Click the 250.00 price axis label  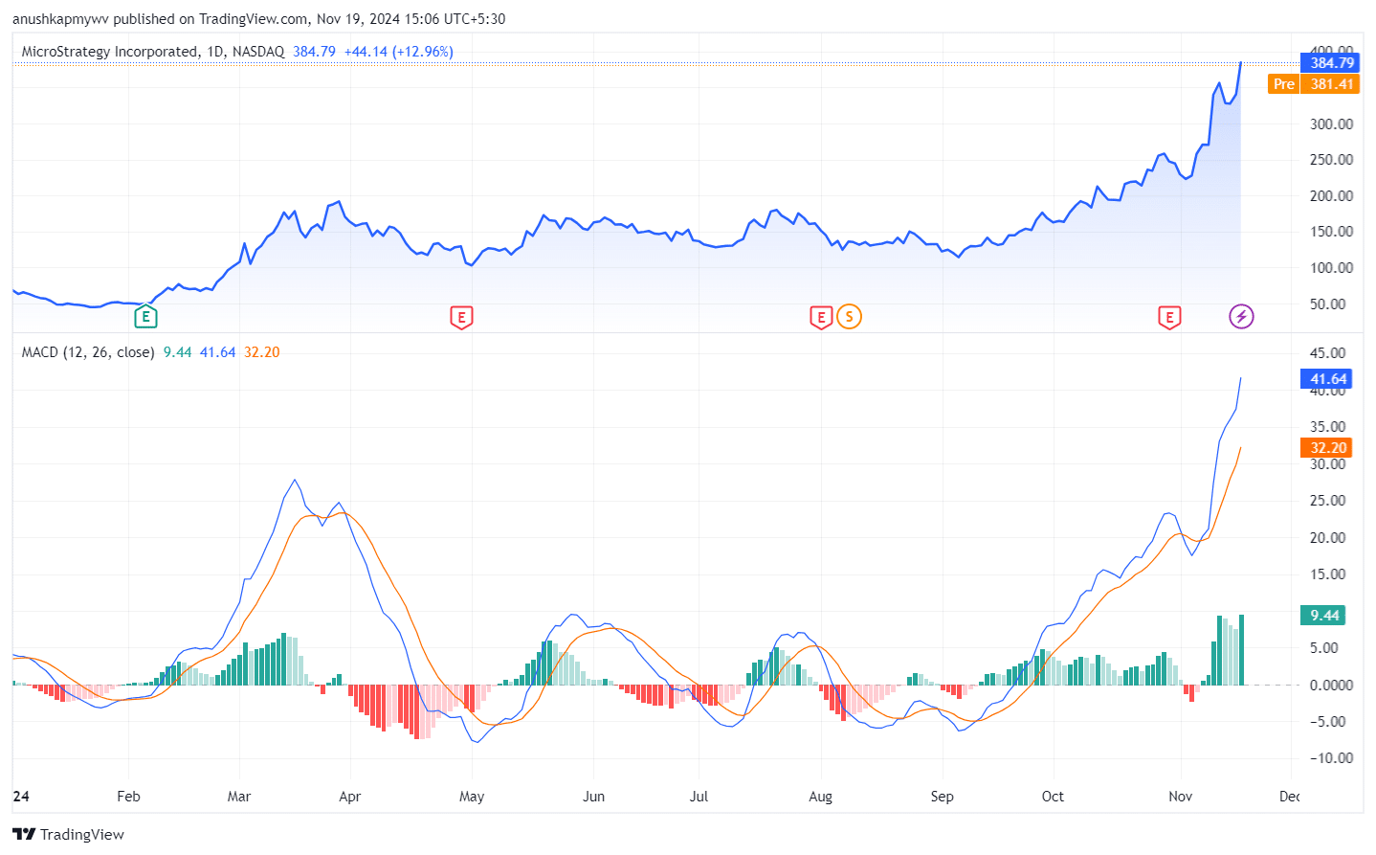tap(1331, 160)
